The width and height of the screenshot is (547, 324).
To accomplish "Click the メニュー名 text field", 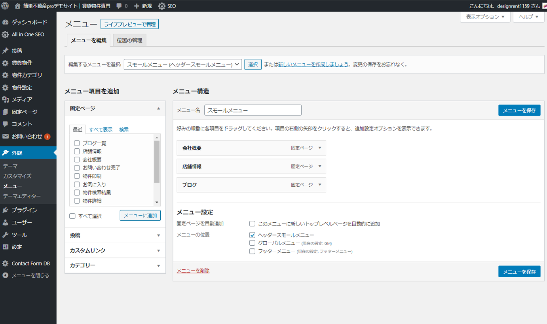I will click(x=253, y=110).
